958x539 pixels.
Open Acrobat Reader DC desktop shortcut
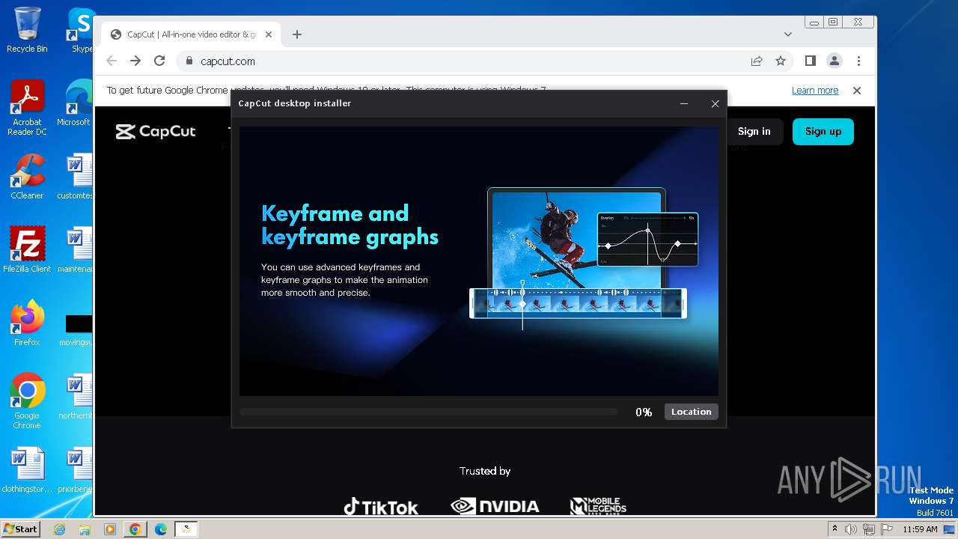tap(27, 108)
